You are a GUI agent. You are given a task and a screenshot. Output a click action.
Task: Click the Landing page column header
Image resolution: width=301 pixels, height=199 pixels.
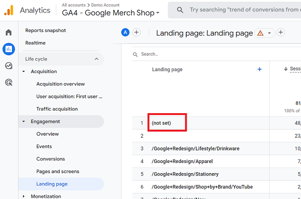click(x=167, y=69)
